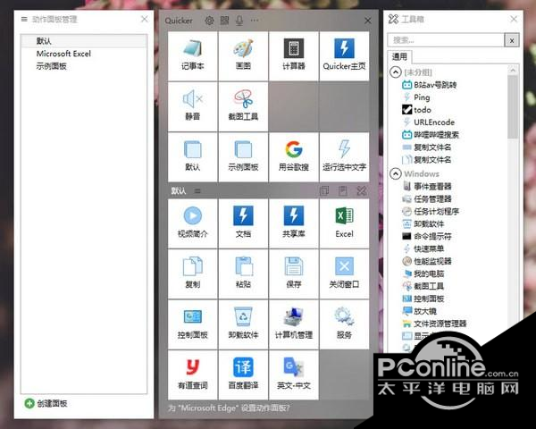Select 截图工具 in the toolbox list
The image size is (536, 429).
[x=423, y=286]
